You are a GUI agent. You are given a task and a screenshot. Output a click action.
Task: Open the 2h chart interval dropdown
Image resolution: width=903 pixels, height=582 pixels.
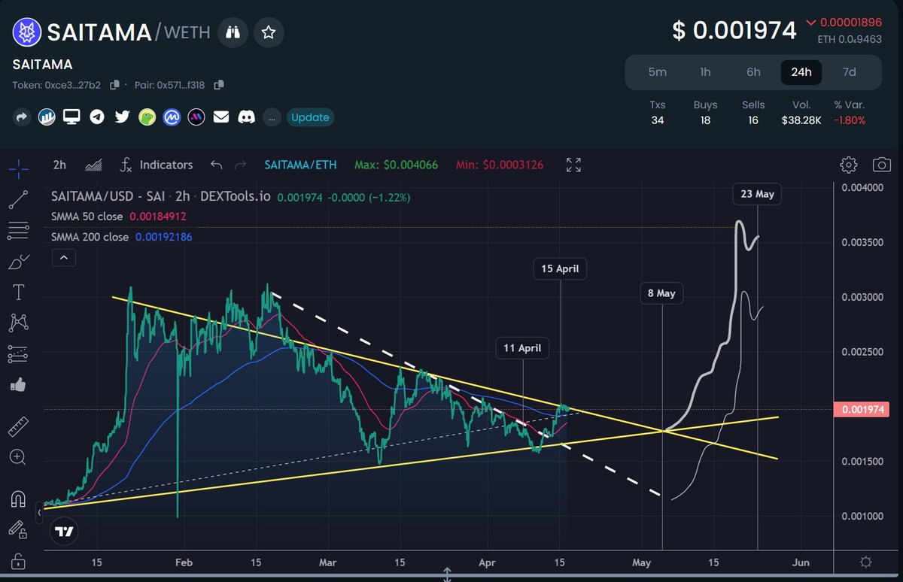(59, 165)
